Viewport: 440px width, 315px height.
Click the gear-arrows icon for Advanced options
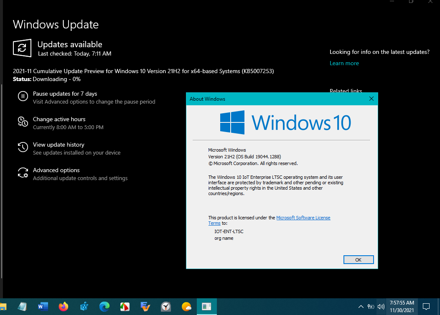[x=23, y=173]
